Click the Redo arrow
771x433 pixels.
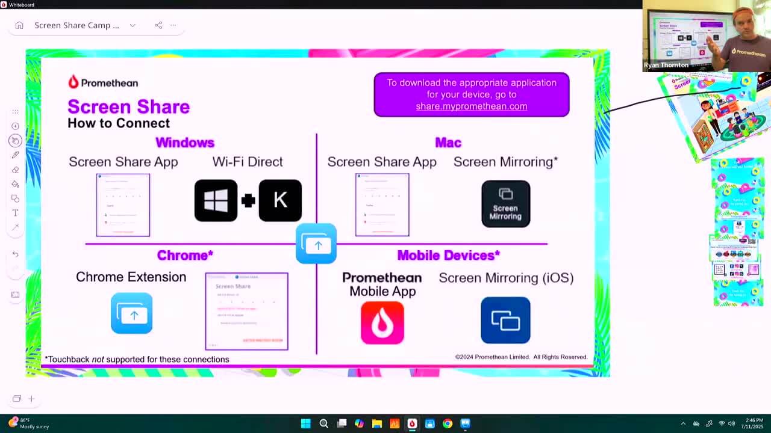pyautogui.click(x=16, y=268)
